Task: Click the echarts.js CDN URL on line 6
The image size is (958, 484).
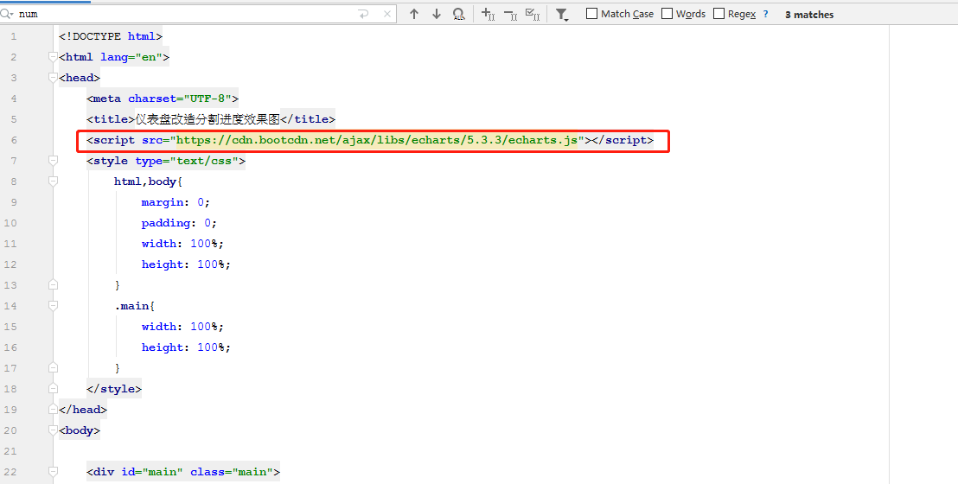Action: [377, 140]
